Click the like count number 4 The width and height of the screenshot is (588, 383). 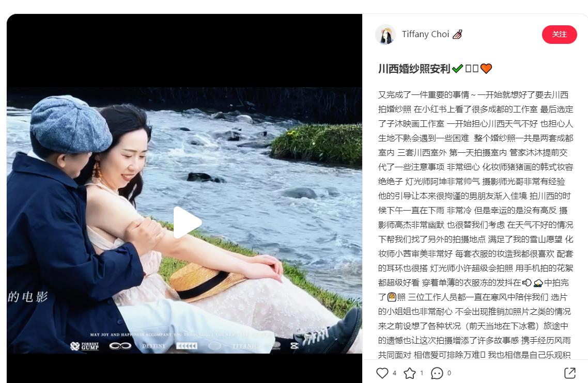point(395,373)
